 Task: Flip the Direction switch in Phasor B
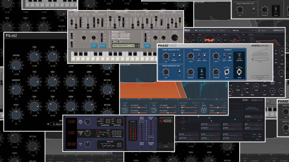(239, 56)
